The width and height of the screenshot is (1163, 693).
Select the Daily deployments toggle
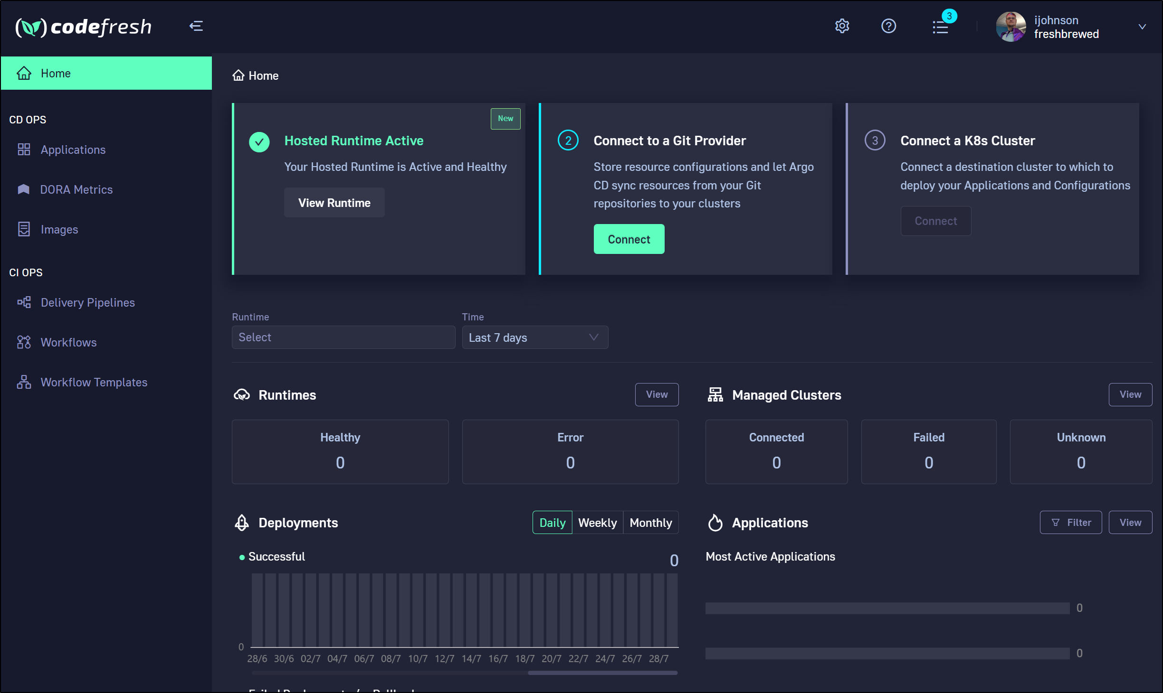pyautogui.click(x=553, y=523)
